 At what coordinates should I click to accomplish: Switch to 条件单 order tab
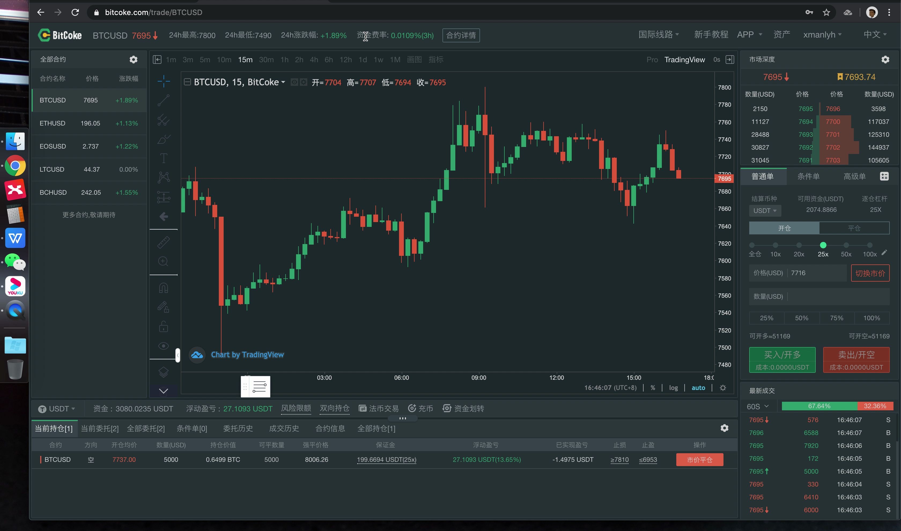pos(808,176)
